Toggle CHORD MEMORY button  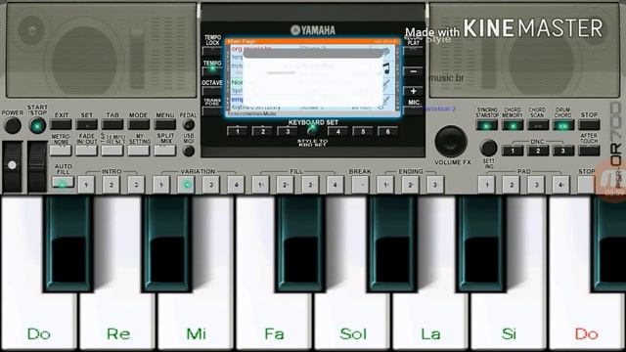513,125
